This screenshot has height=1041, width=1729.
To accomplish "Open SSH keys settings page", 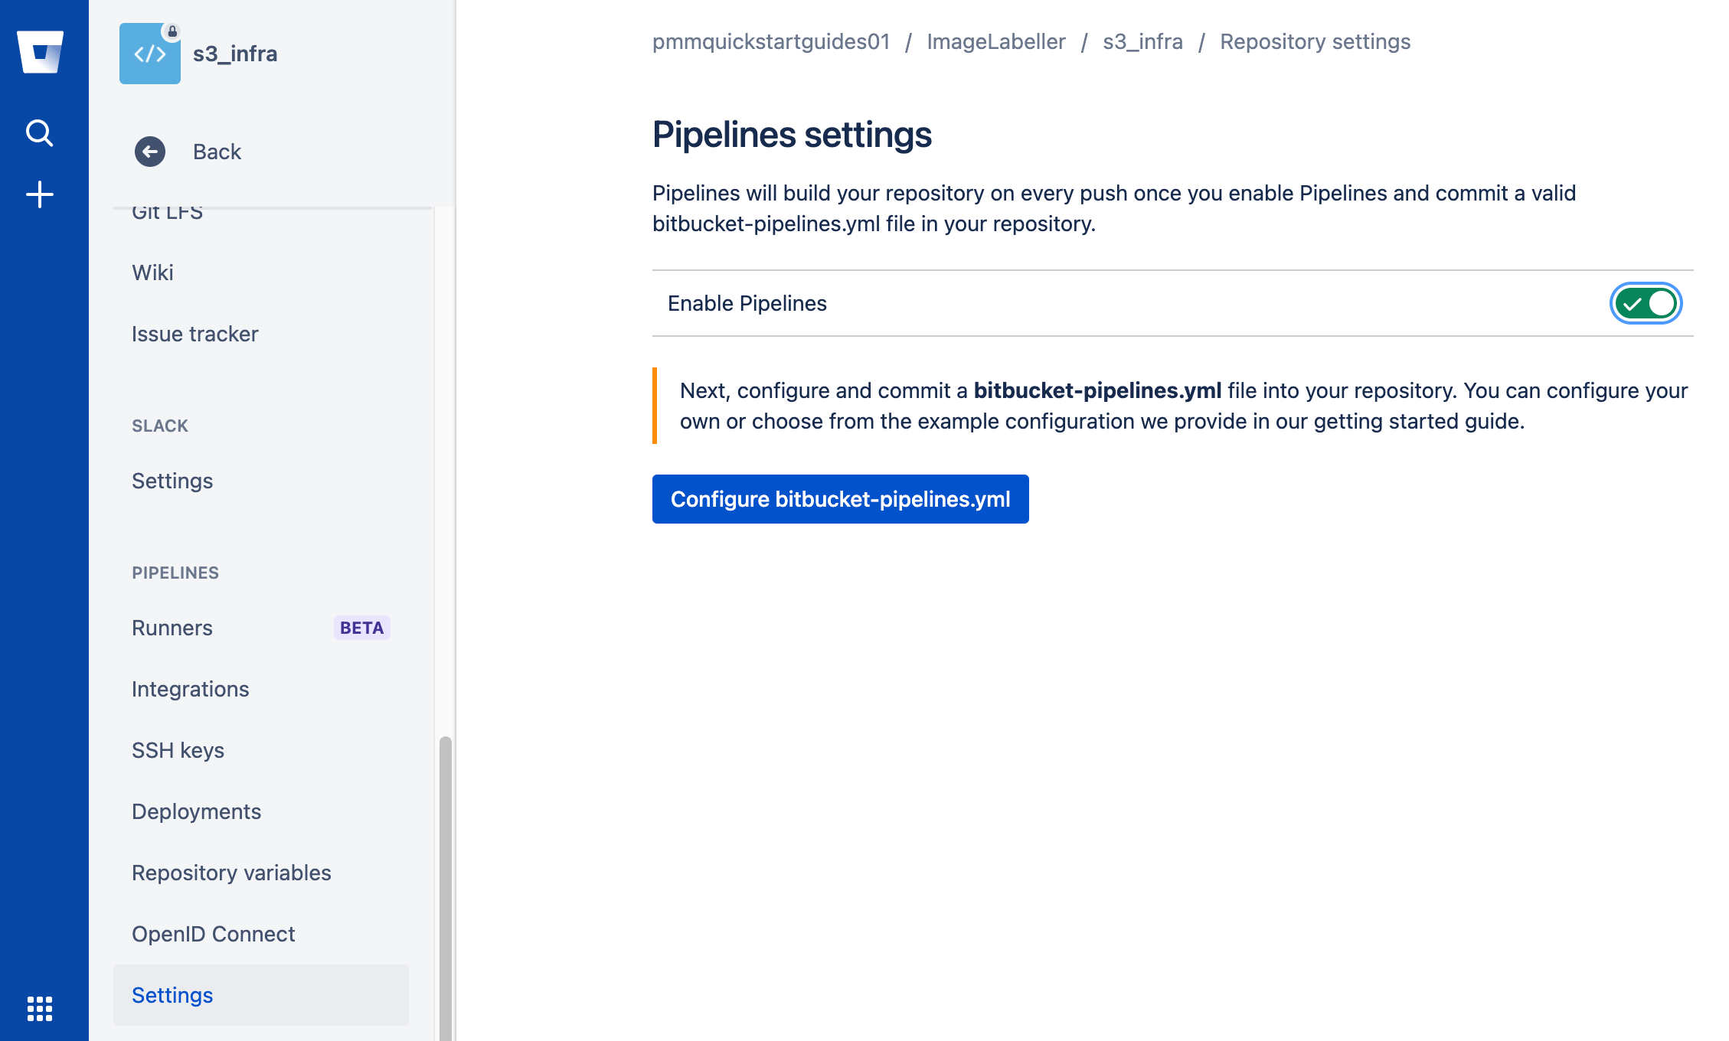I will pyautogui.click(x=178, y=749).
